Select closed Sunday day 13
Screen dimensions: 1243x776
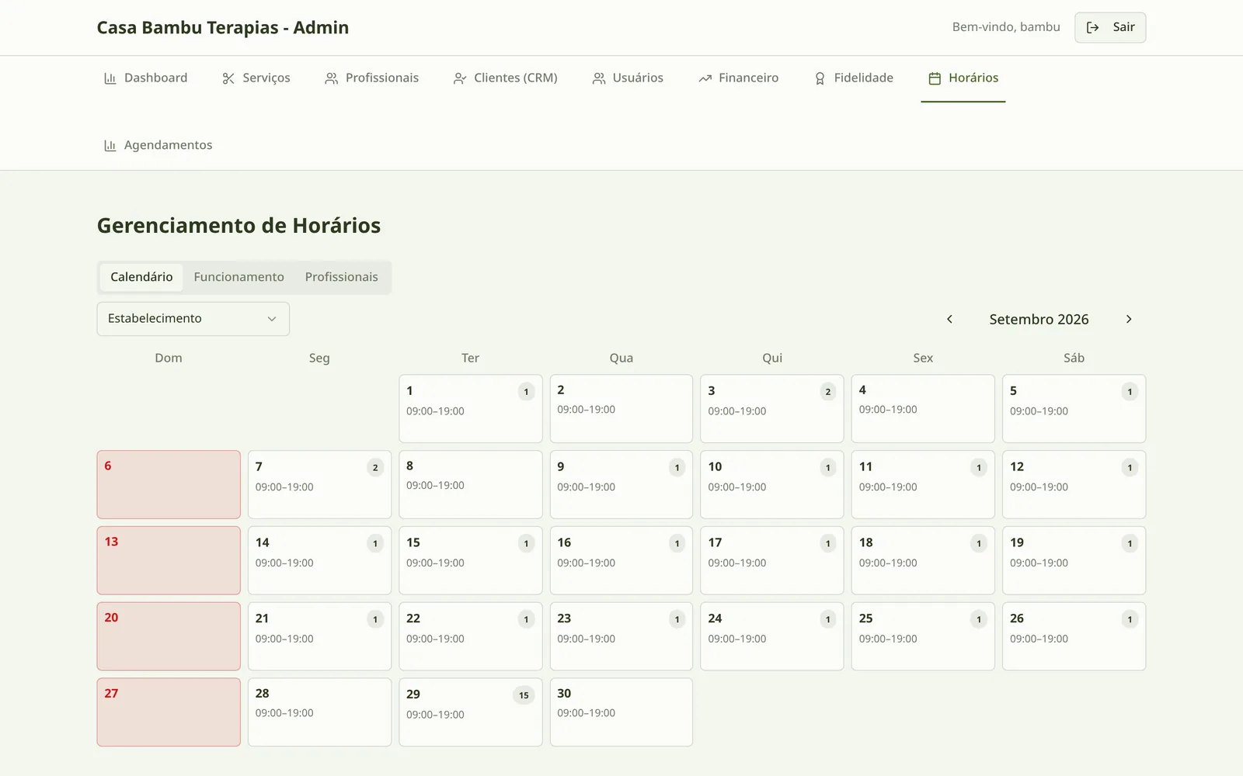pos(169,560)
